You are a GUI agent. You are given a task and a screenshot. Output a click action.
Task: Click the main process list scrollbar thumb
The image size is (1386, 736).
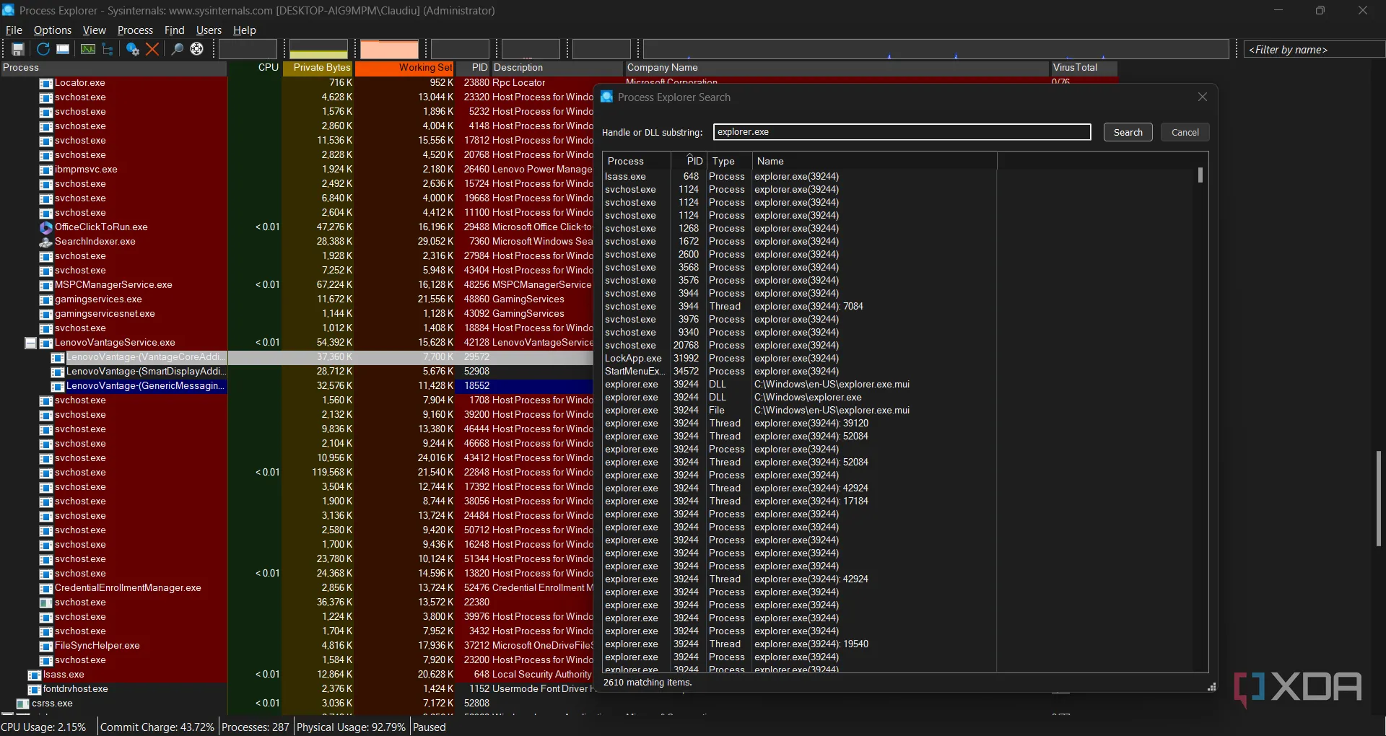coord(1379,498)
